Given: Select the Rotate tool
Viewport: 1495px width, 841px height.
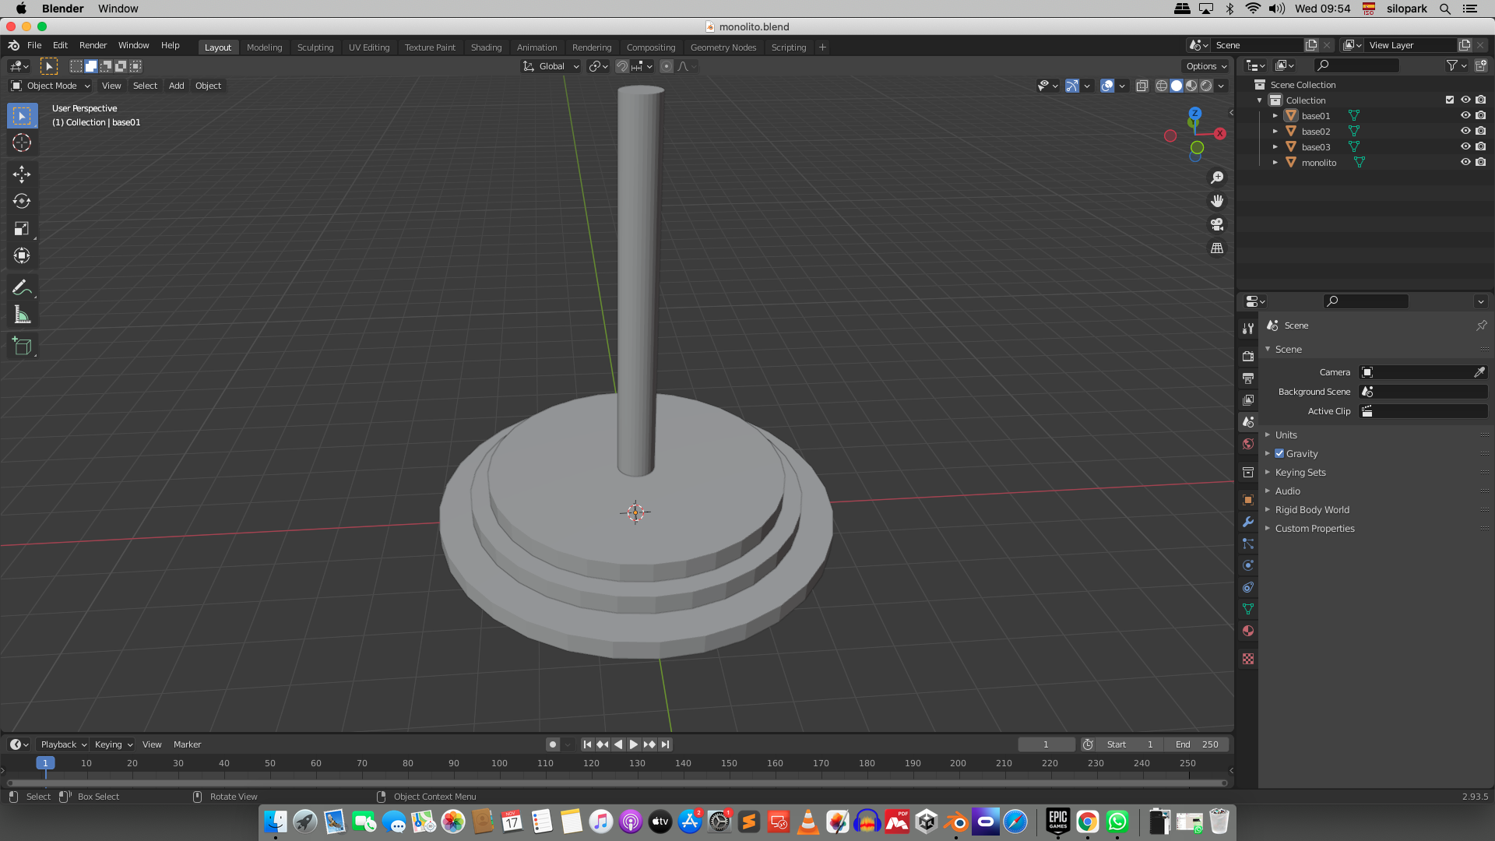Looking at the screenshot, I should click(x=22, y=201).
